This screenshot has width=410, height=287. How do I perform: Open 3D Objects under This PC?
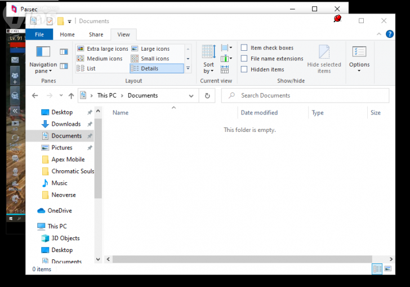[65, 238]
